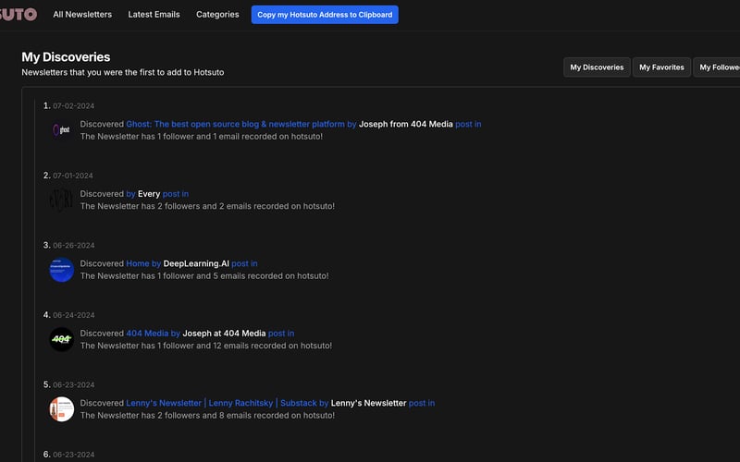Click the date 06-26-2024
The width and height of the screenshot is (740, 462).
pyautogui.click(x=74, y=246)
